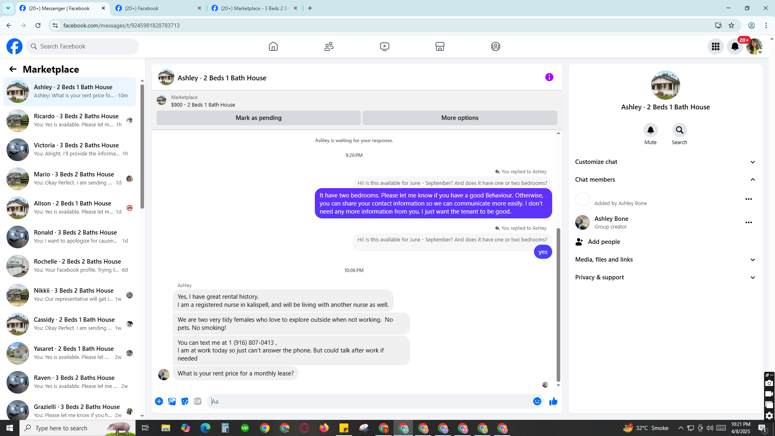
Task: Click purple conversation info icon
Action: 549,77
